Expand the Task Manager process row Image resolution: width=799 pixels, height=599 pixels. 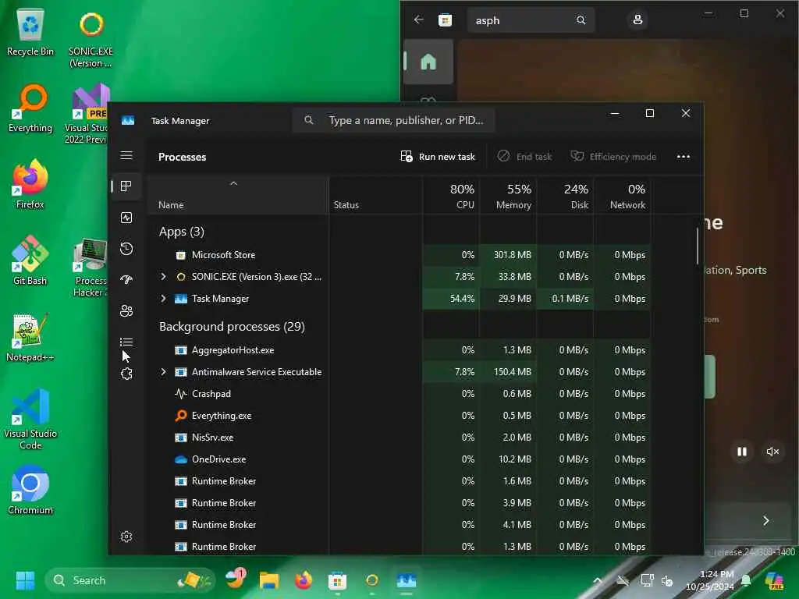[163, 299]
